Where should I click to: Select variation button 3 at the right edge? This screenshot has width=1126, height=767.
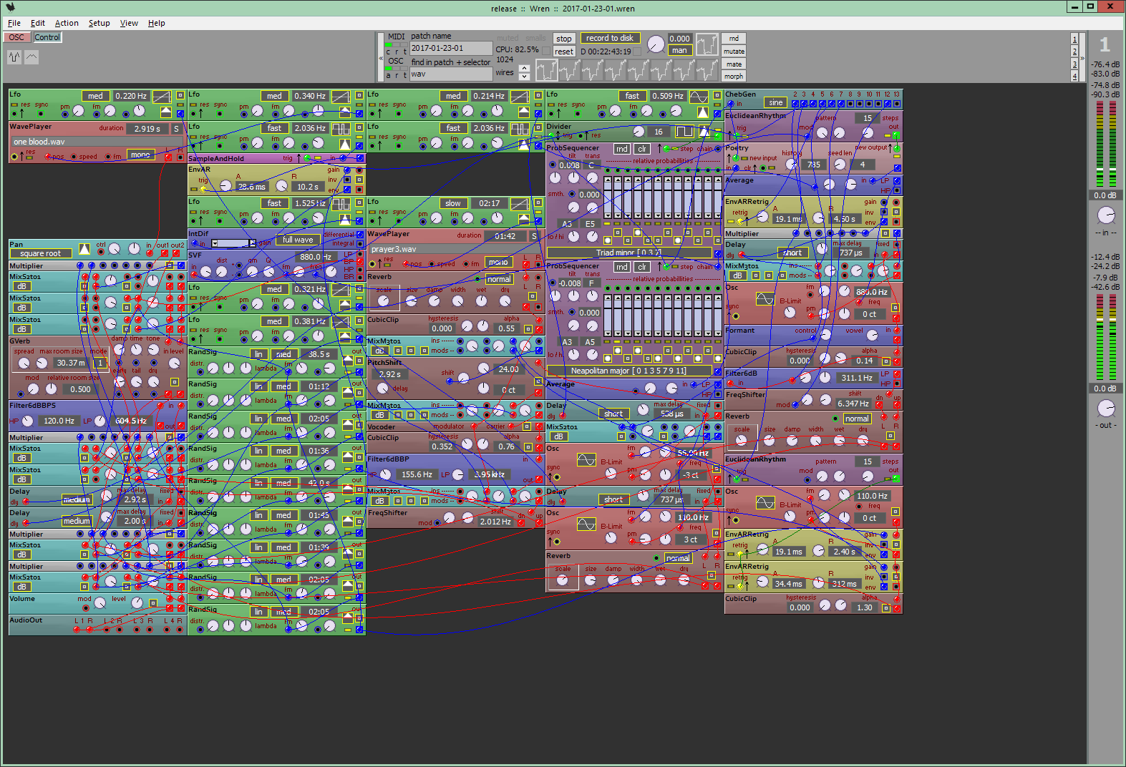click(x=1074, y=64)
